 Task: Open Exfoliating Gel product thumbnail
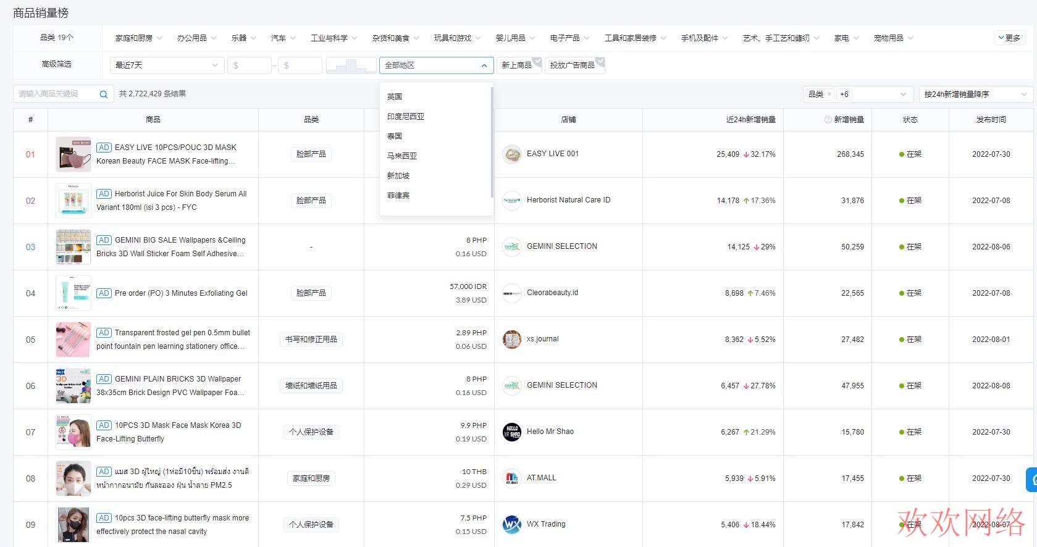[x=73, y=293]
